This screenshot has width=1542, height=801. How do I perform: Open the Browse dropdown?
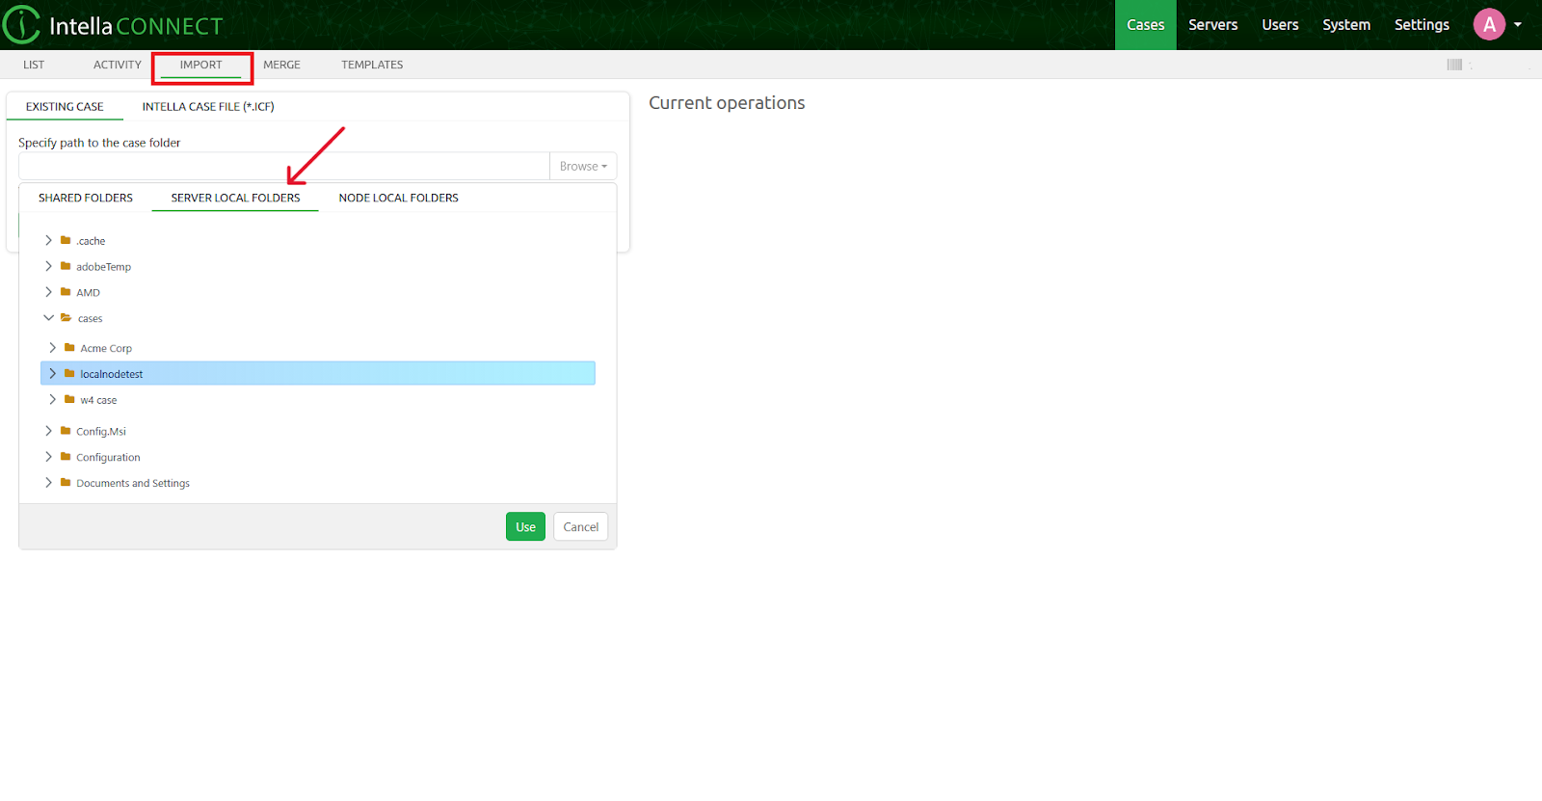[583, 166]
